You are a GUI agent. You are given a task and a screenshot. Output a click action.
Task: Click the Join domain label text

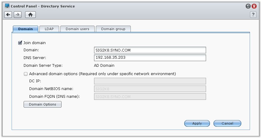click(34, 43)
